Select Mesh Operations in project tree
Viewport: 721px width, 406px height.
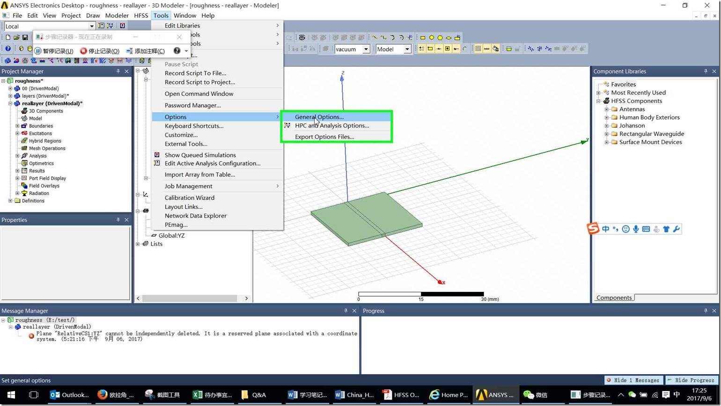pos(44,148)
